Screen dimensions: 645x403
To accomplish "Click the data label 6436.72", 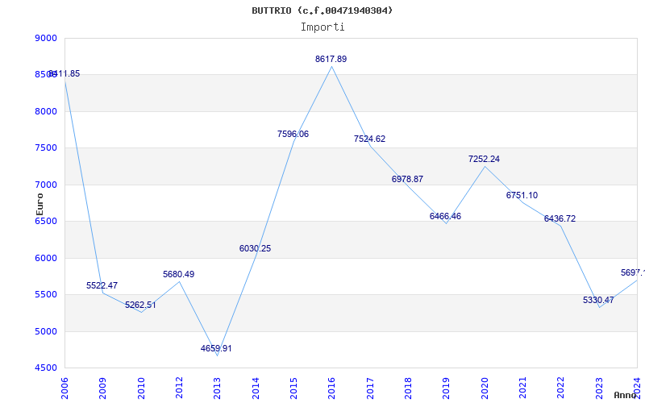I will [560, 218].
